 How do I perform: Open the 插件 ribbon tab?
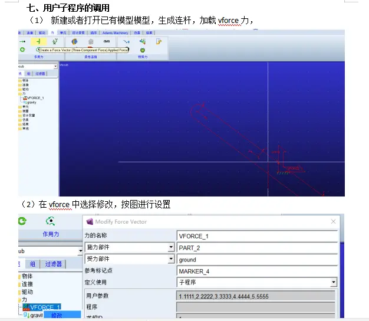93,32
